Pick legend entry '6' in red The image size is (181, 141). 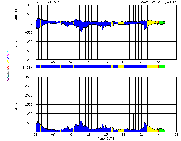[x=8, y=67]
